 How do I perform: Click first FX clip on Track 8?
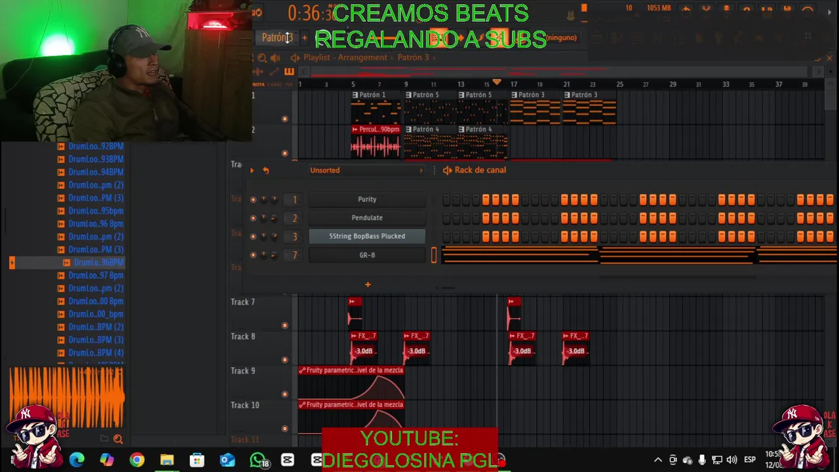[x=364, y=347]
